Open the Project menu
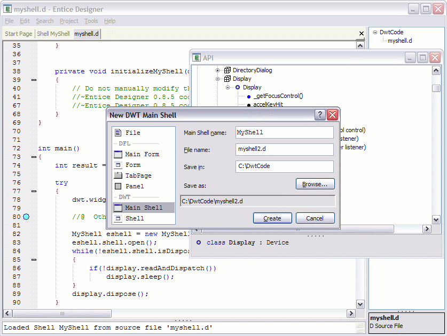The width and height of the screenshot is (447, 336). tap(69, 21)
